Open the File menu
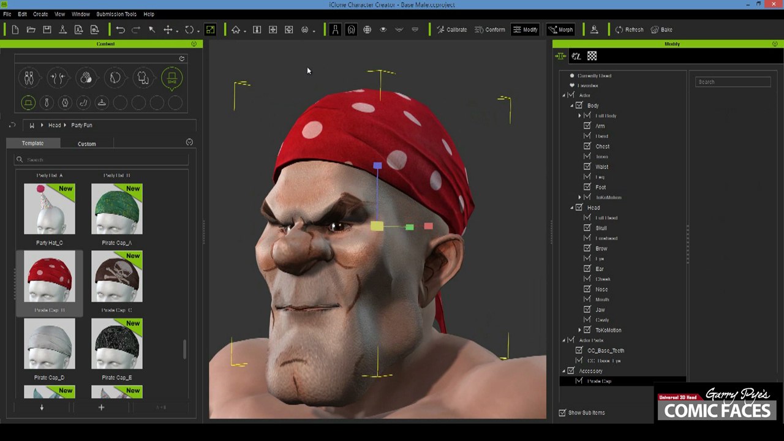Viewport: 784px width, 441px height. [7, 14]
